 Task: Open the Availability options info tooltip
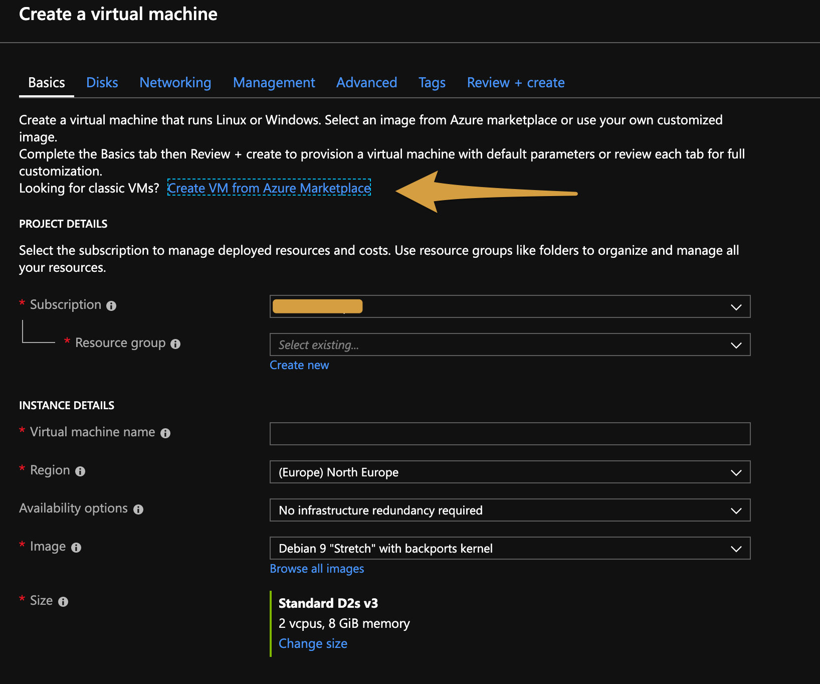click(x=138, y=509)
